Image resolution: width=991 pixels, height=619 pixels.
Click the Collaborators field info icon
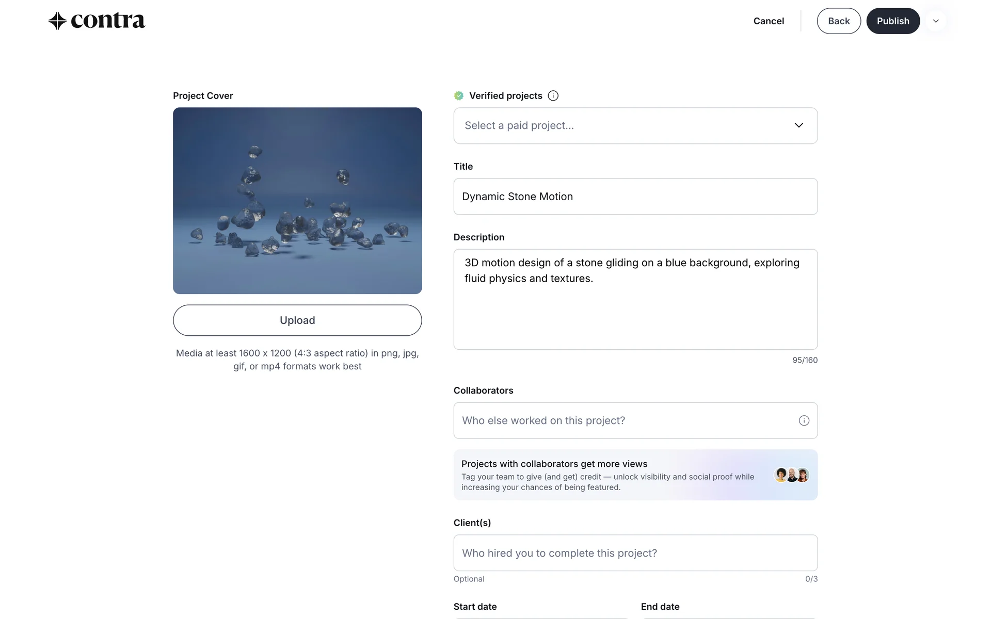point(804,420)
